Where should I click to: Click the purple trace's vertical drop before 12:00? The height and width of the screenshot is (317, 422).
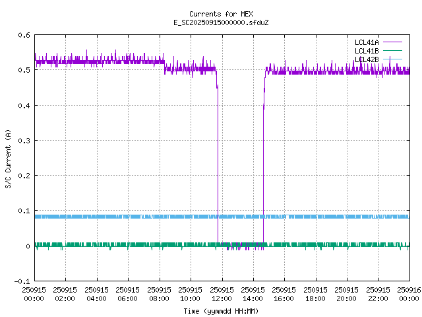point(218,165)
